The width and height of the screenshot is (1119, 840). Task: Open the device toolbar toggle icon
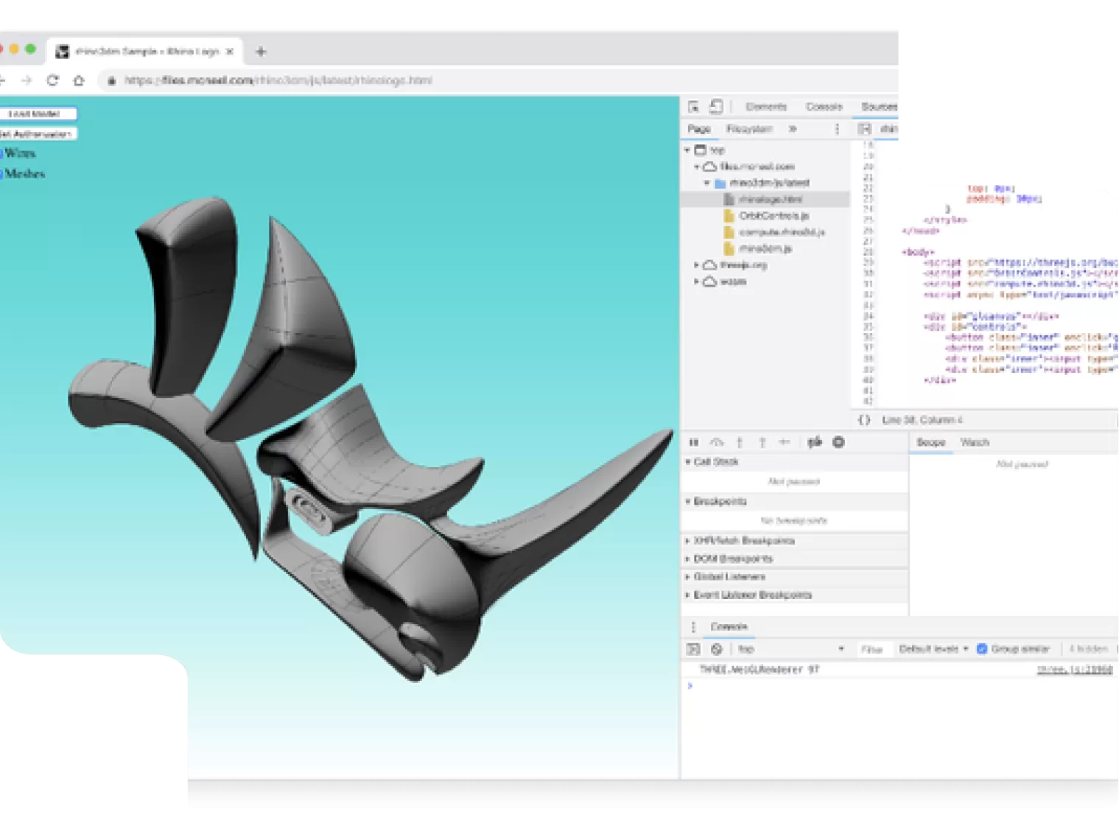coord(715,107)
